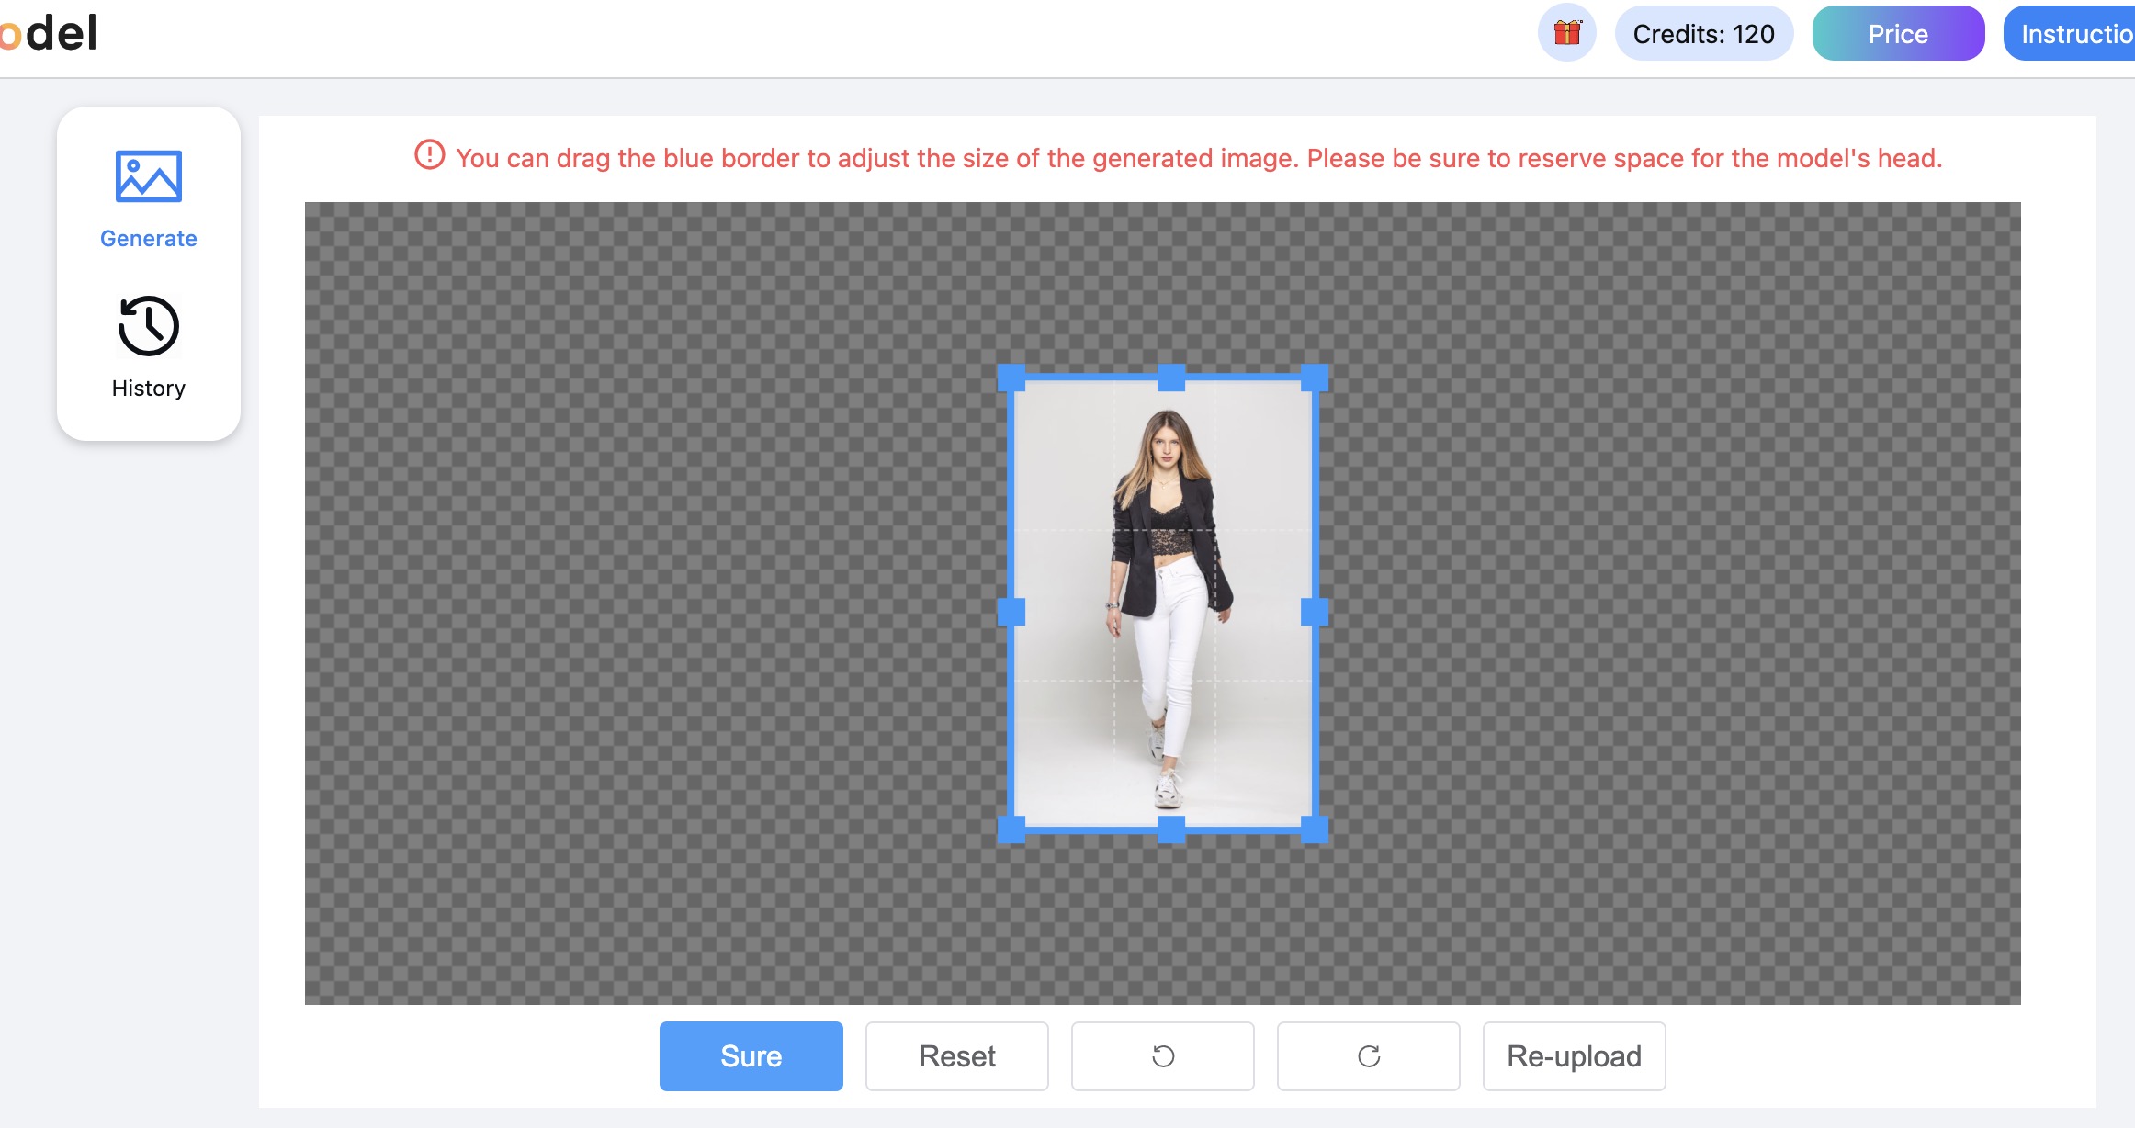
Task: Click the Re-upload button
Action: pos(1575,1056)
